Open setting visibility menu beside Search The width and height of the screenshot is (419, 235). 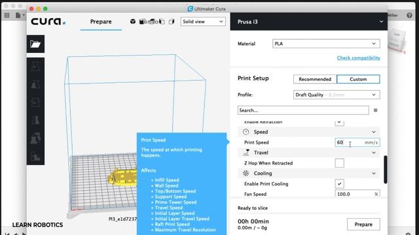(x=375, y=110)
